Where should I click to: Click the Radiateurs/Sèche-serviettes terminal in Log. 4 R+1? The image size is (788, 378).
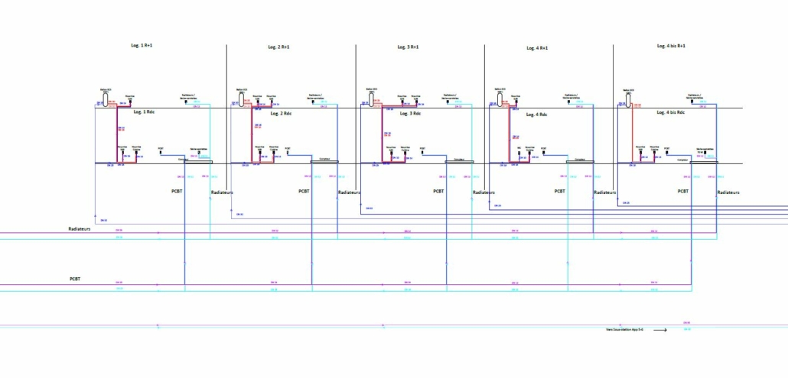569,102
